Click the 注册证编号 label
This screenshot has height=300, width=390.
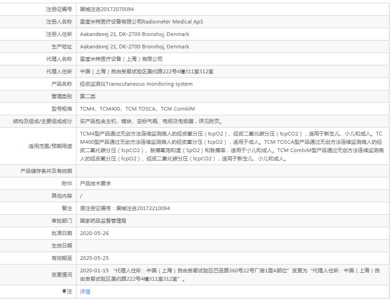coord(59,9)
